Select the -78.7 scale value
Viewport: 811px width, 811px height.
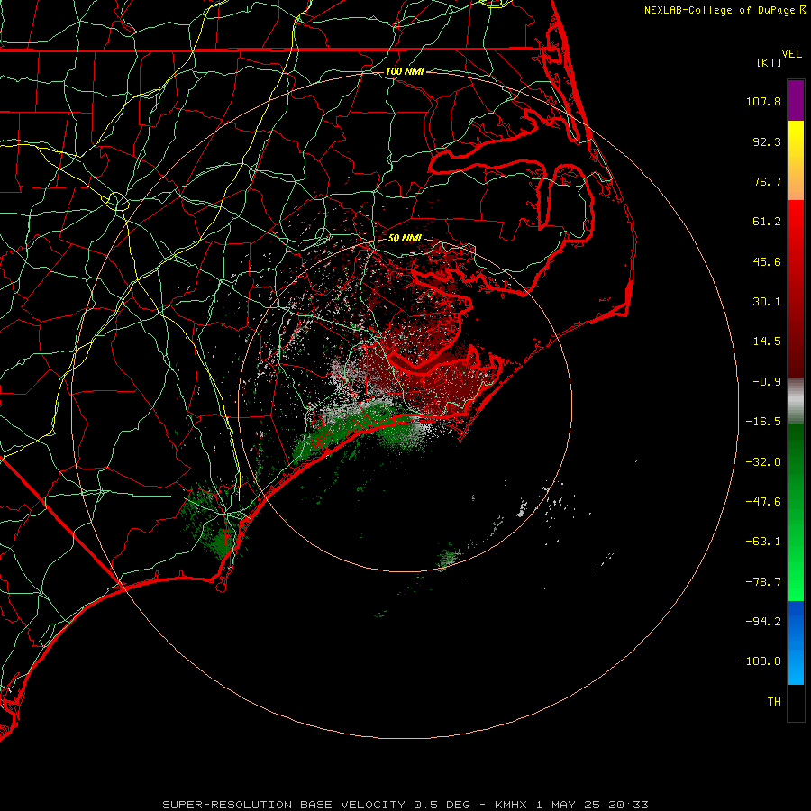click(x=763, y=582)
